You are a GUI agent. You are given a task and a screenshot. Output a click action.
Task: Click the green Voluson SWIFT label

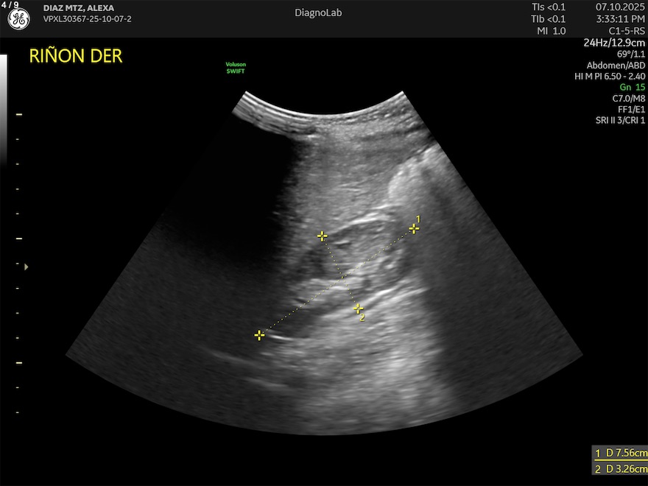pos(236,68)
